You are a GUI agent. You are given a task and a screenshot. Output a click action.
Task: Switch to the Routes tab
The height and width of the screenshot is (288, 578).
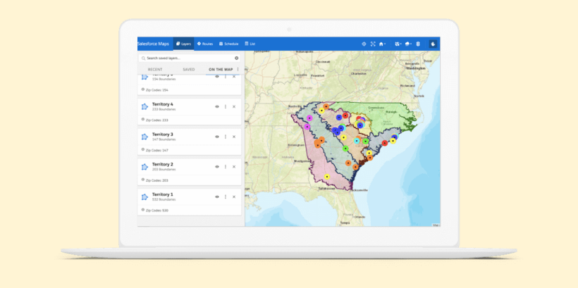pos(205,44)
